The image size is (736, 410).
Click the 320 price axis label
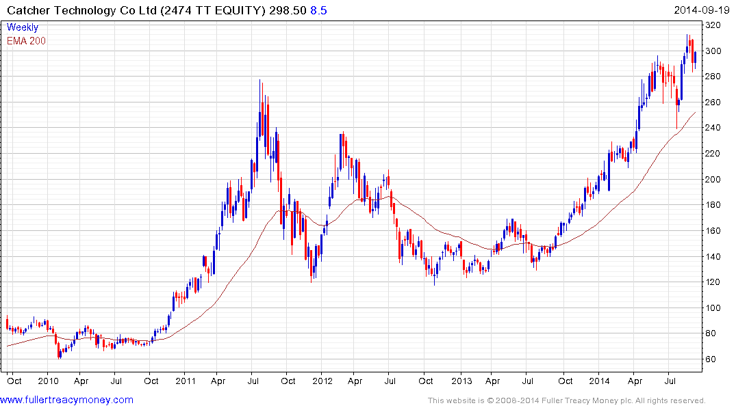point(713,25)
